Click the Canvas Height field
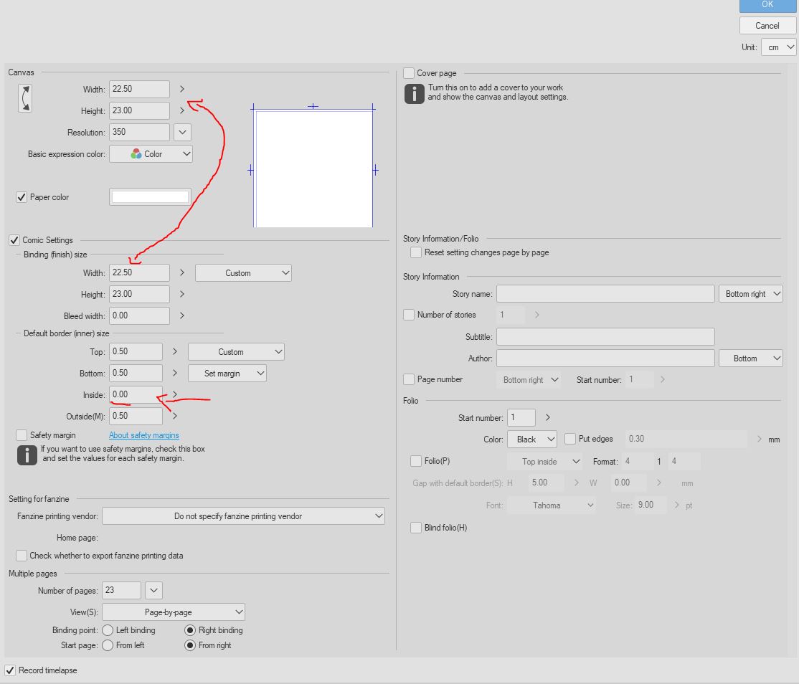This screenshot has height=684, width=799. 139,110
